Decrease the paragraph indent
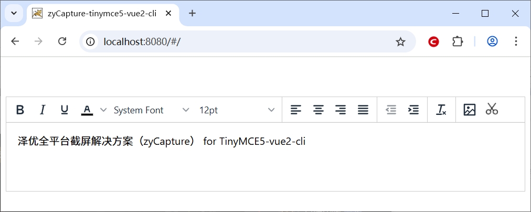The image size is (531, 212). [391, 110]
